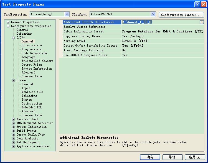The image size is (208, 163).
Task: Expand the Browse Information node near bottom
Action: (13, 127)
